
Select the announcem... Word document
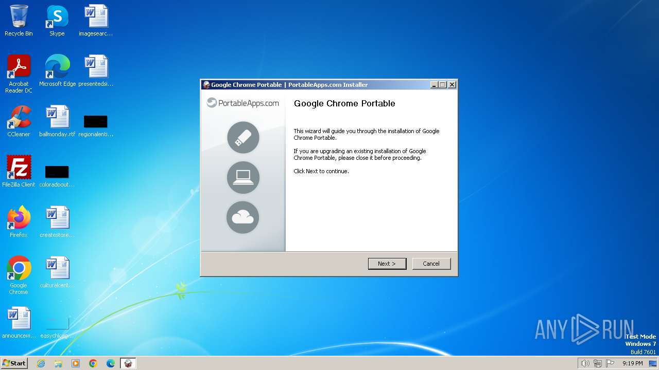[19, 323]
